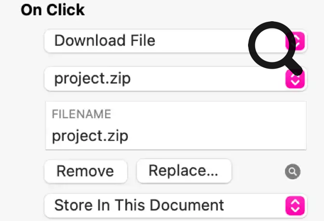The height and width of the screenshot is (221, 324).
Task: Expand the Store In This Document dropdown
Action: click(x=175, y=206)
